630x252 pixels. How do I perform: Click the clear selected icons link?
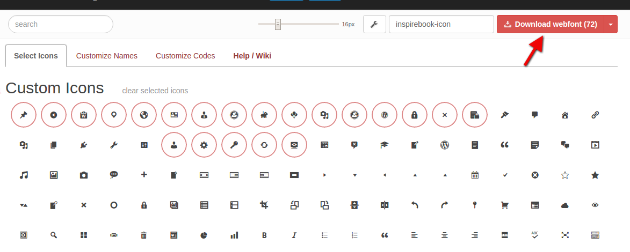(x=155, y=91)
